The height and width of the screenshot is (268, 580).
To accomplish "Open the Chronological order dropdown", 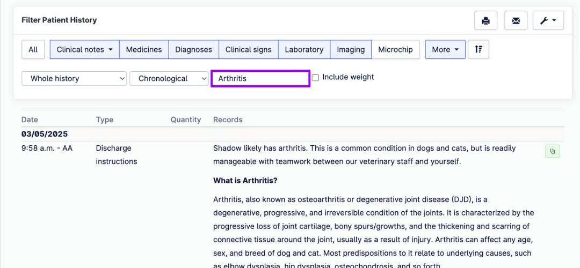I will [169, 79].
